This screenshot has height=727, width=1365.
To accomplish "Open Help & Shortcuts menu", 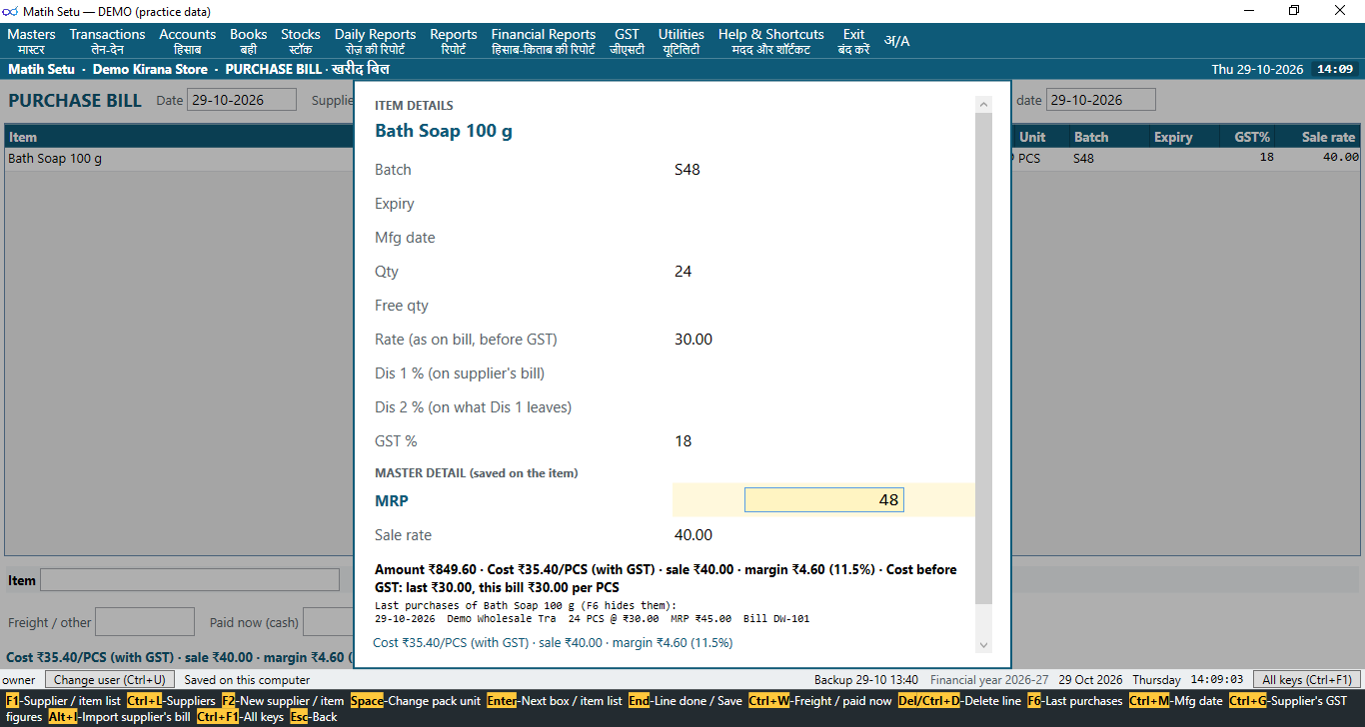I will pos(770,41).
